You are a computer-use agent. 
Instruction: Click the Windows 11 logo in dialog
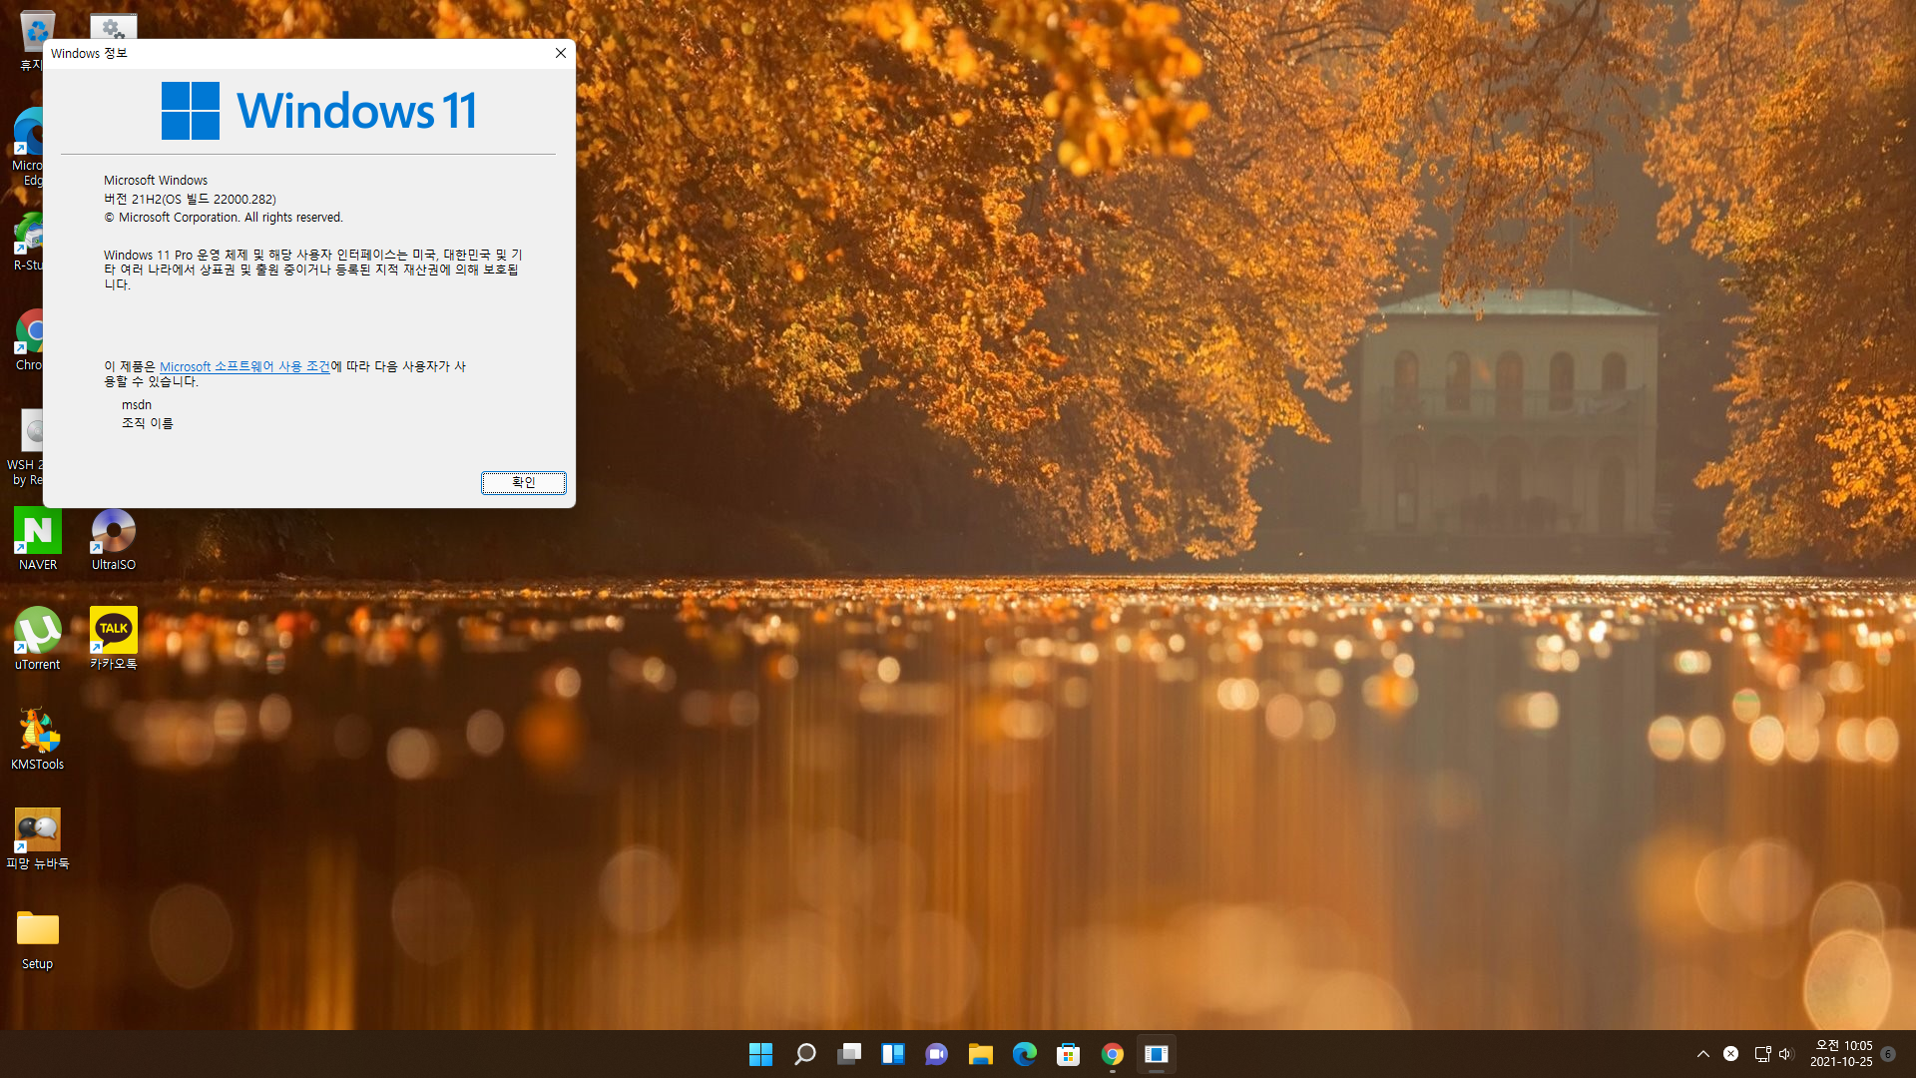pyautogui.click(x=319, y=111)
